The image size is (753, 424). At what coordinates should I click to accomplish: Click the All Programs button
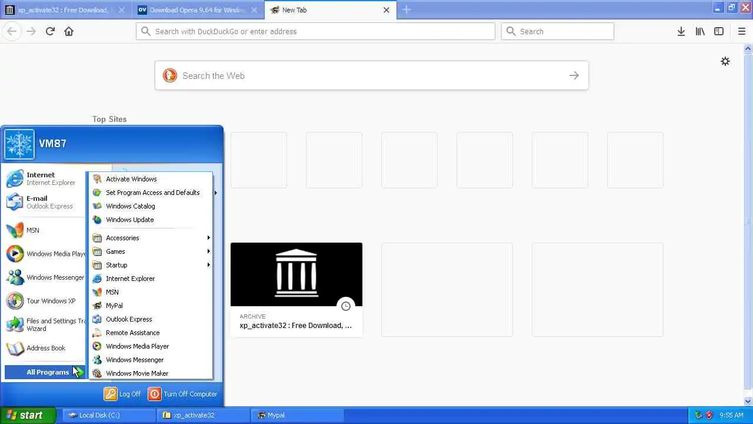point(45,372)
